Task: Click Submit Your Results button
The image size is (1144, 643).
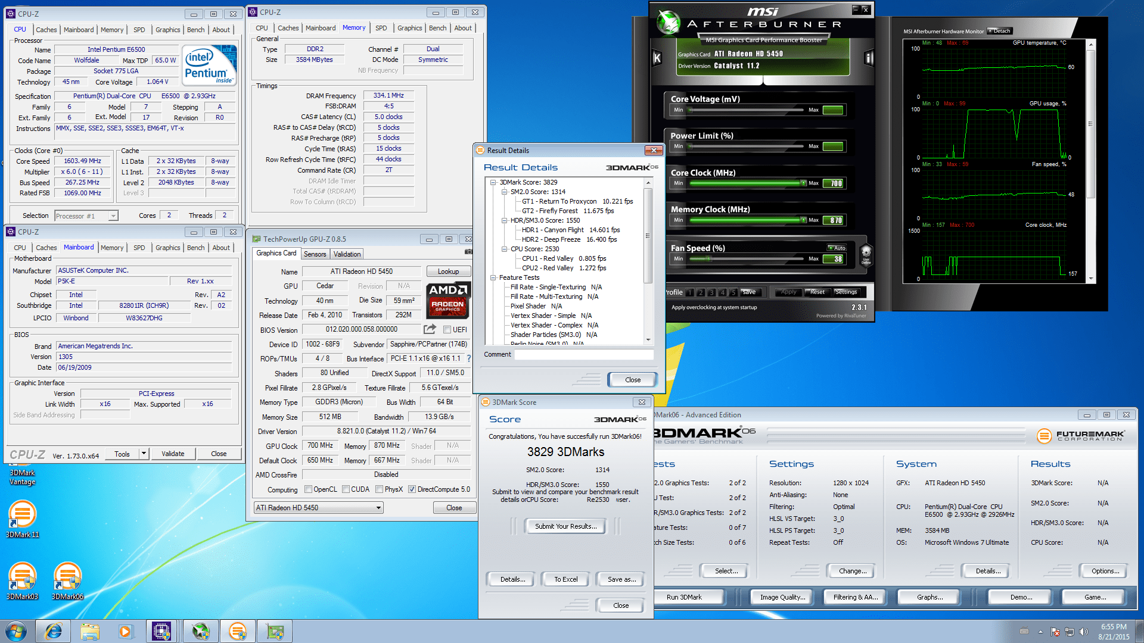Action: (565, 526)
